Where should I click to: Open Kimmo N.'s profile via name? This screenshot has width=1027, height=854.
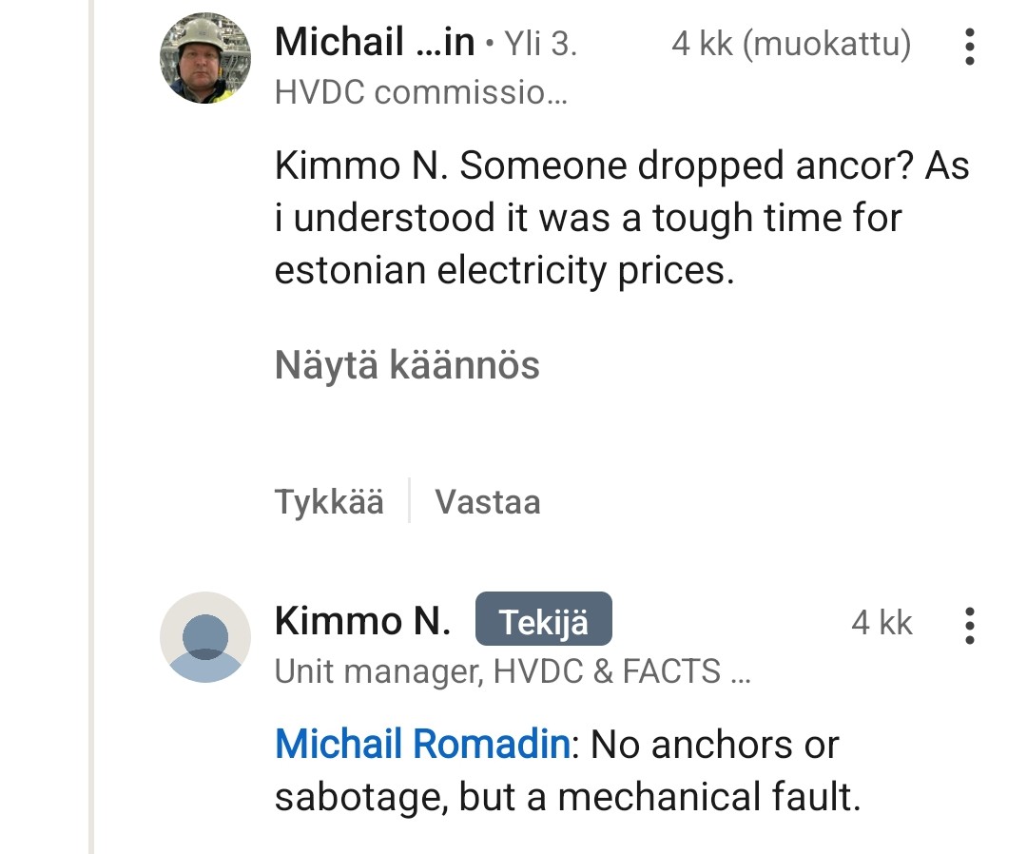tap(362, 622)
